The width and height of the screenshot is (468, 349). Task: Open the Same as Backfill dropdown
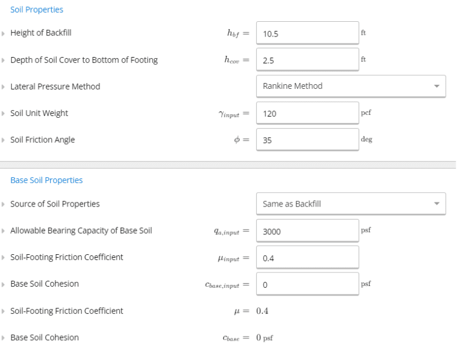(351, 204)
